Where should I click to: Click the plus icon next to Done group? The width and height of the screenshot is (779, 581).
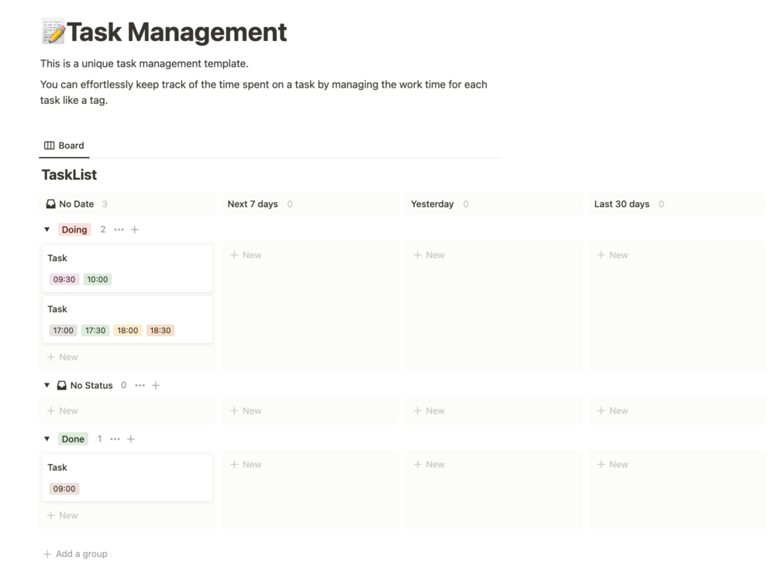pos(131,439)
